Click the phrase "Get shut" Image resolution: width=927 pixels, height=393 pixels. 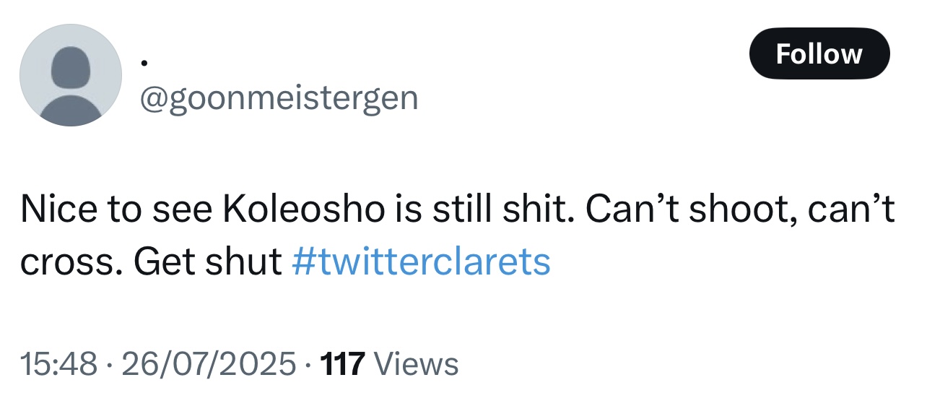[209, 262]
